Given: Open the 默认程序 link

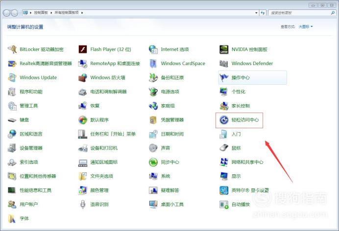Looking at the screenshot, I should [99, 120].
